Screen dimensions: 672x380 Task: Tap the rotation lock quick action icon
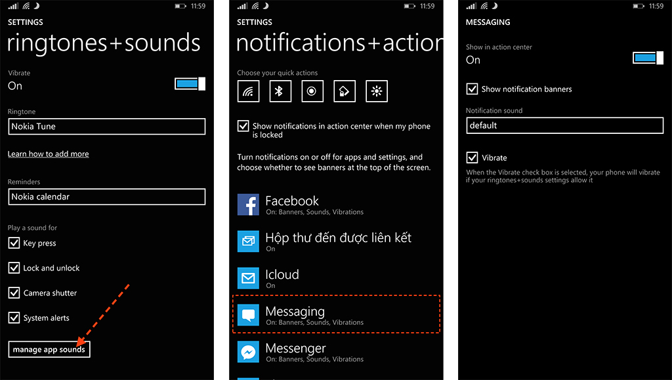pyautogui.click(x=345, y=91)
